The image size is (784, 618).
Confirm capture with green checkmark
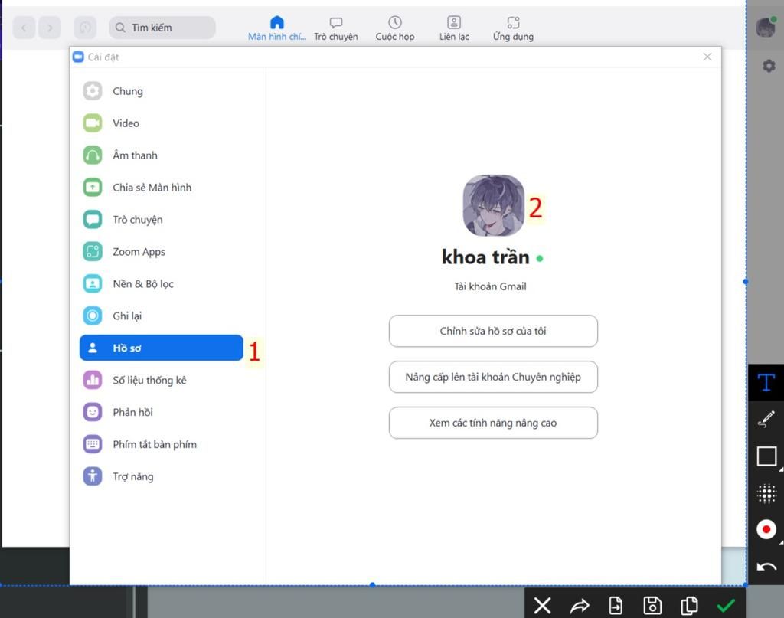coord(726,606)
